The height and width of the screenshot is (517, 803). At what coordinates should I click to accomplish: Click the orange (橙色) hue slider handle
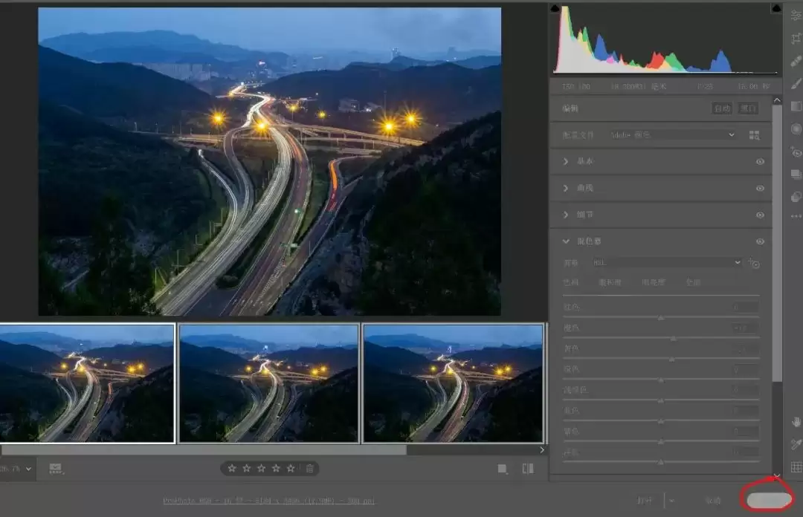(x=673, y=338)
